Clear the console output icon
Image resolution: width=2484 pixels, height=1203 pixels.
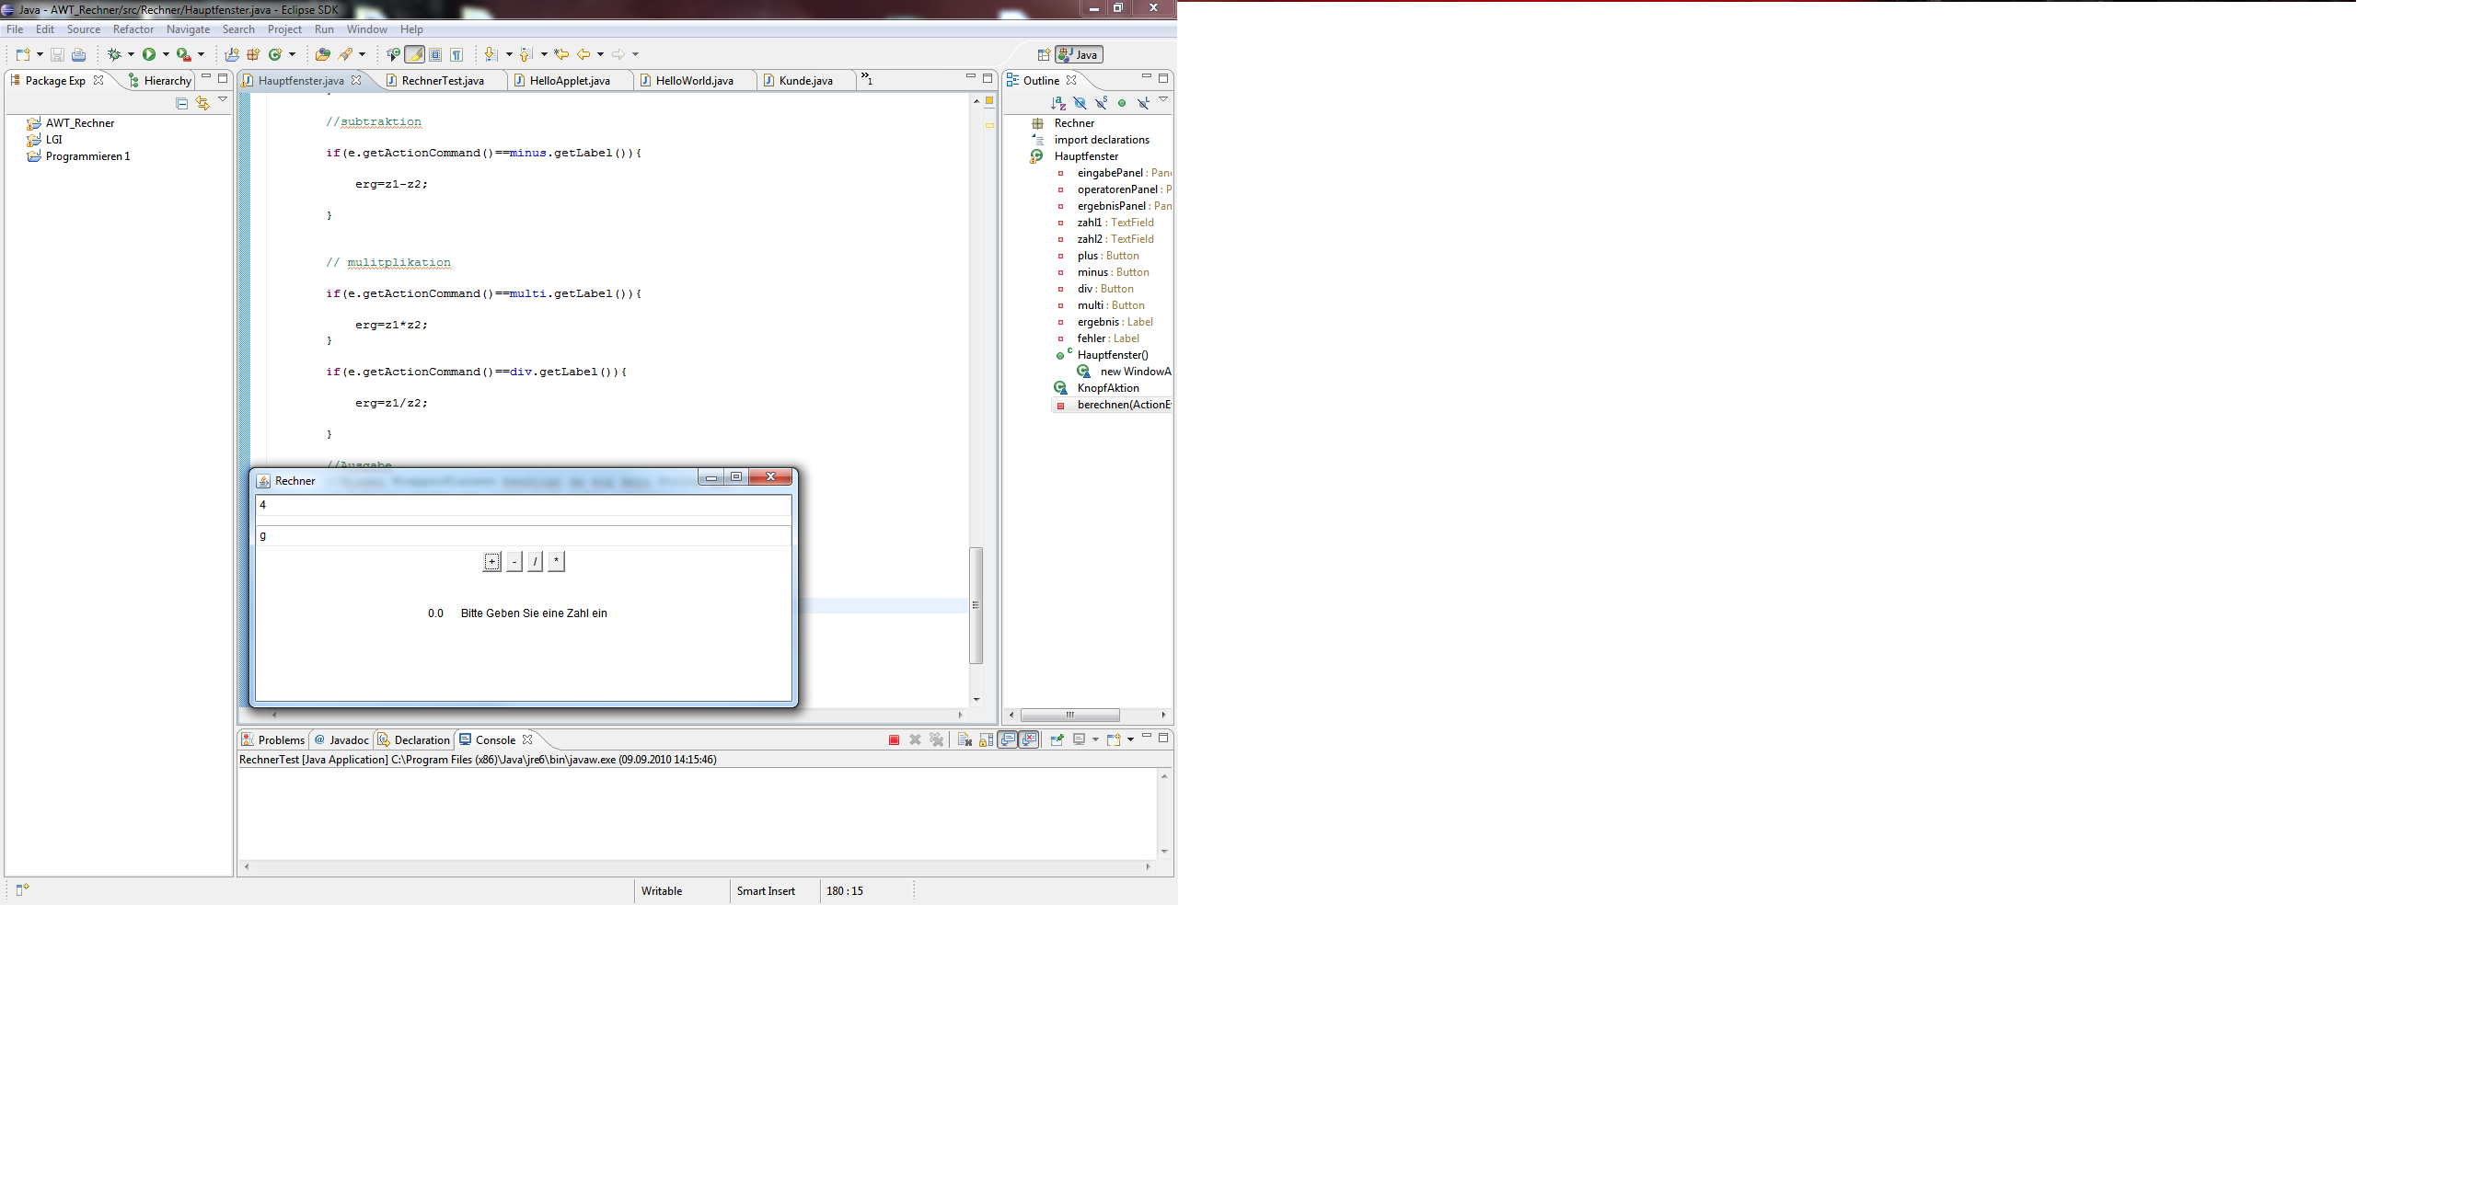965,740
